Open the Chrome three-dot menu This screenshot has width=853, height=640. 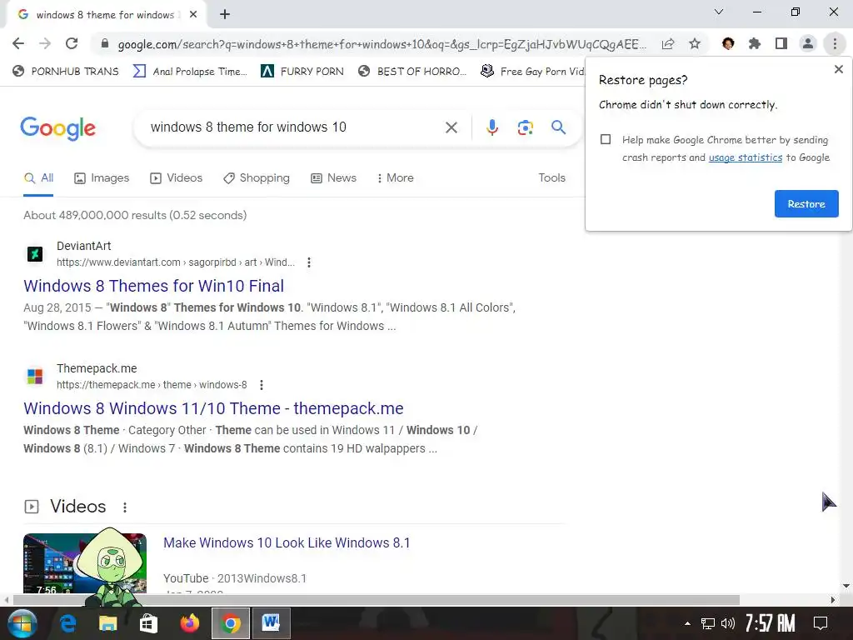pos(835,43)
